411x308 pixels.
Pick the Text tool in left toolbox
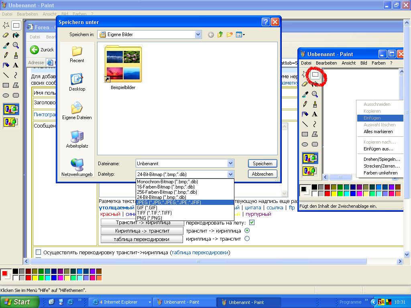16,65
